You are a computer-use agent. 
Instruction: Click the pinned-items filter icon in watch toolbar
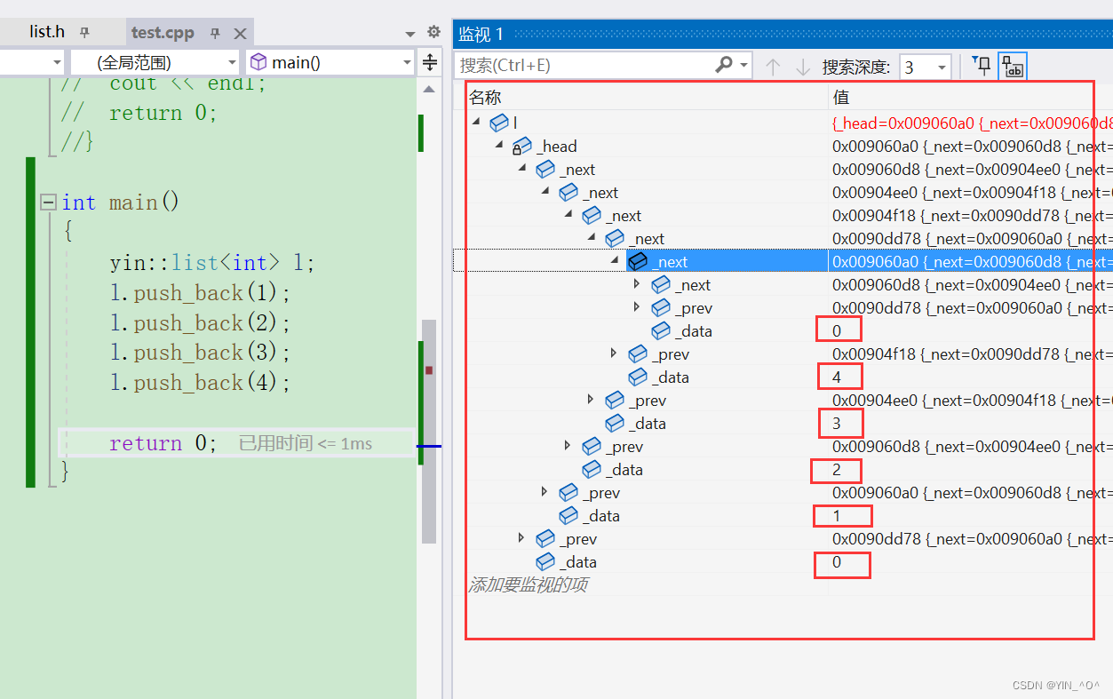(982, 66)
